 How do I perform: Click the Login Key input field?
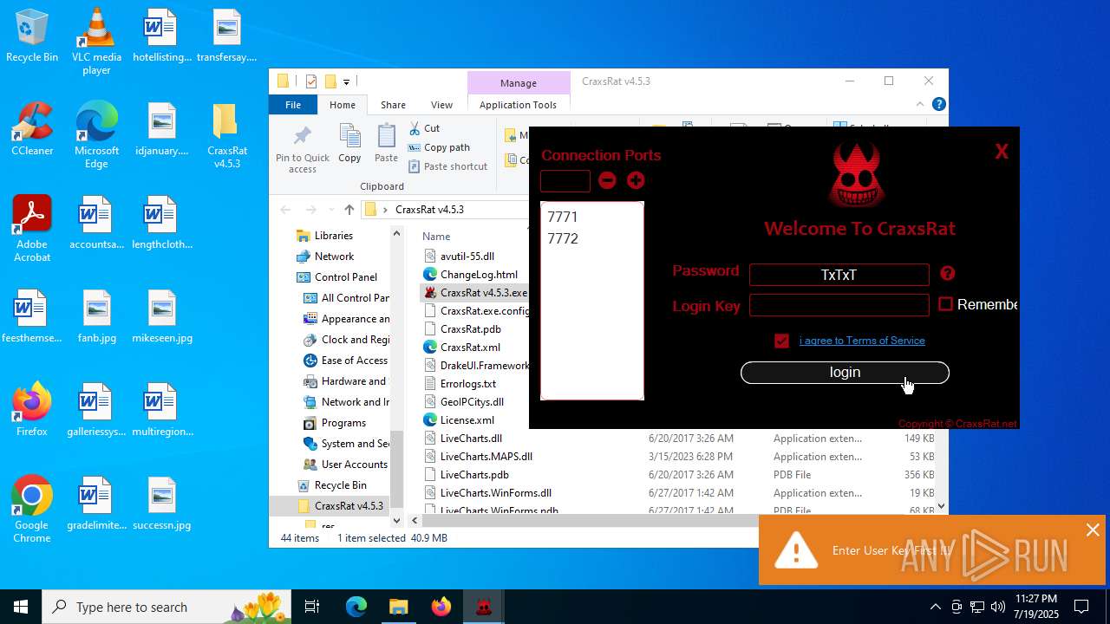[839, 305]
